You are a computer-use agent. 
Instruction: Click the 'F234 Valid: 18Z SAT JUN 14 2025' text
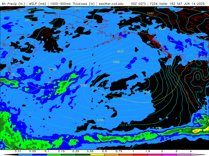(x=177, y=4)
